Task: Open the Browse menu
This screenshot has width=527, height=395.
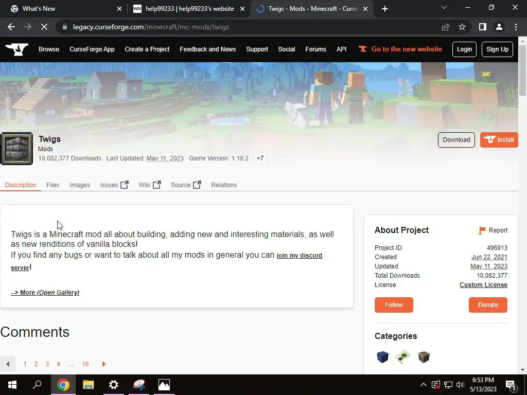Action: (x=49, y=49)
